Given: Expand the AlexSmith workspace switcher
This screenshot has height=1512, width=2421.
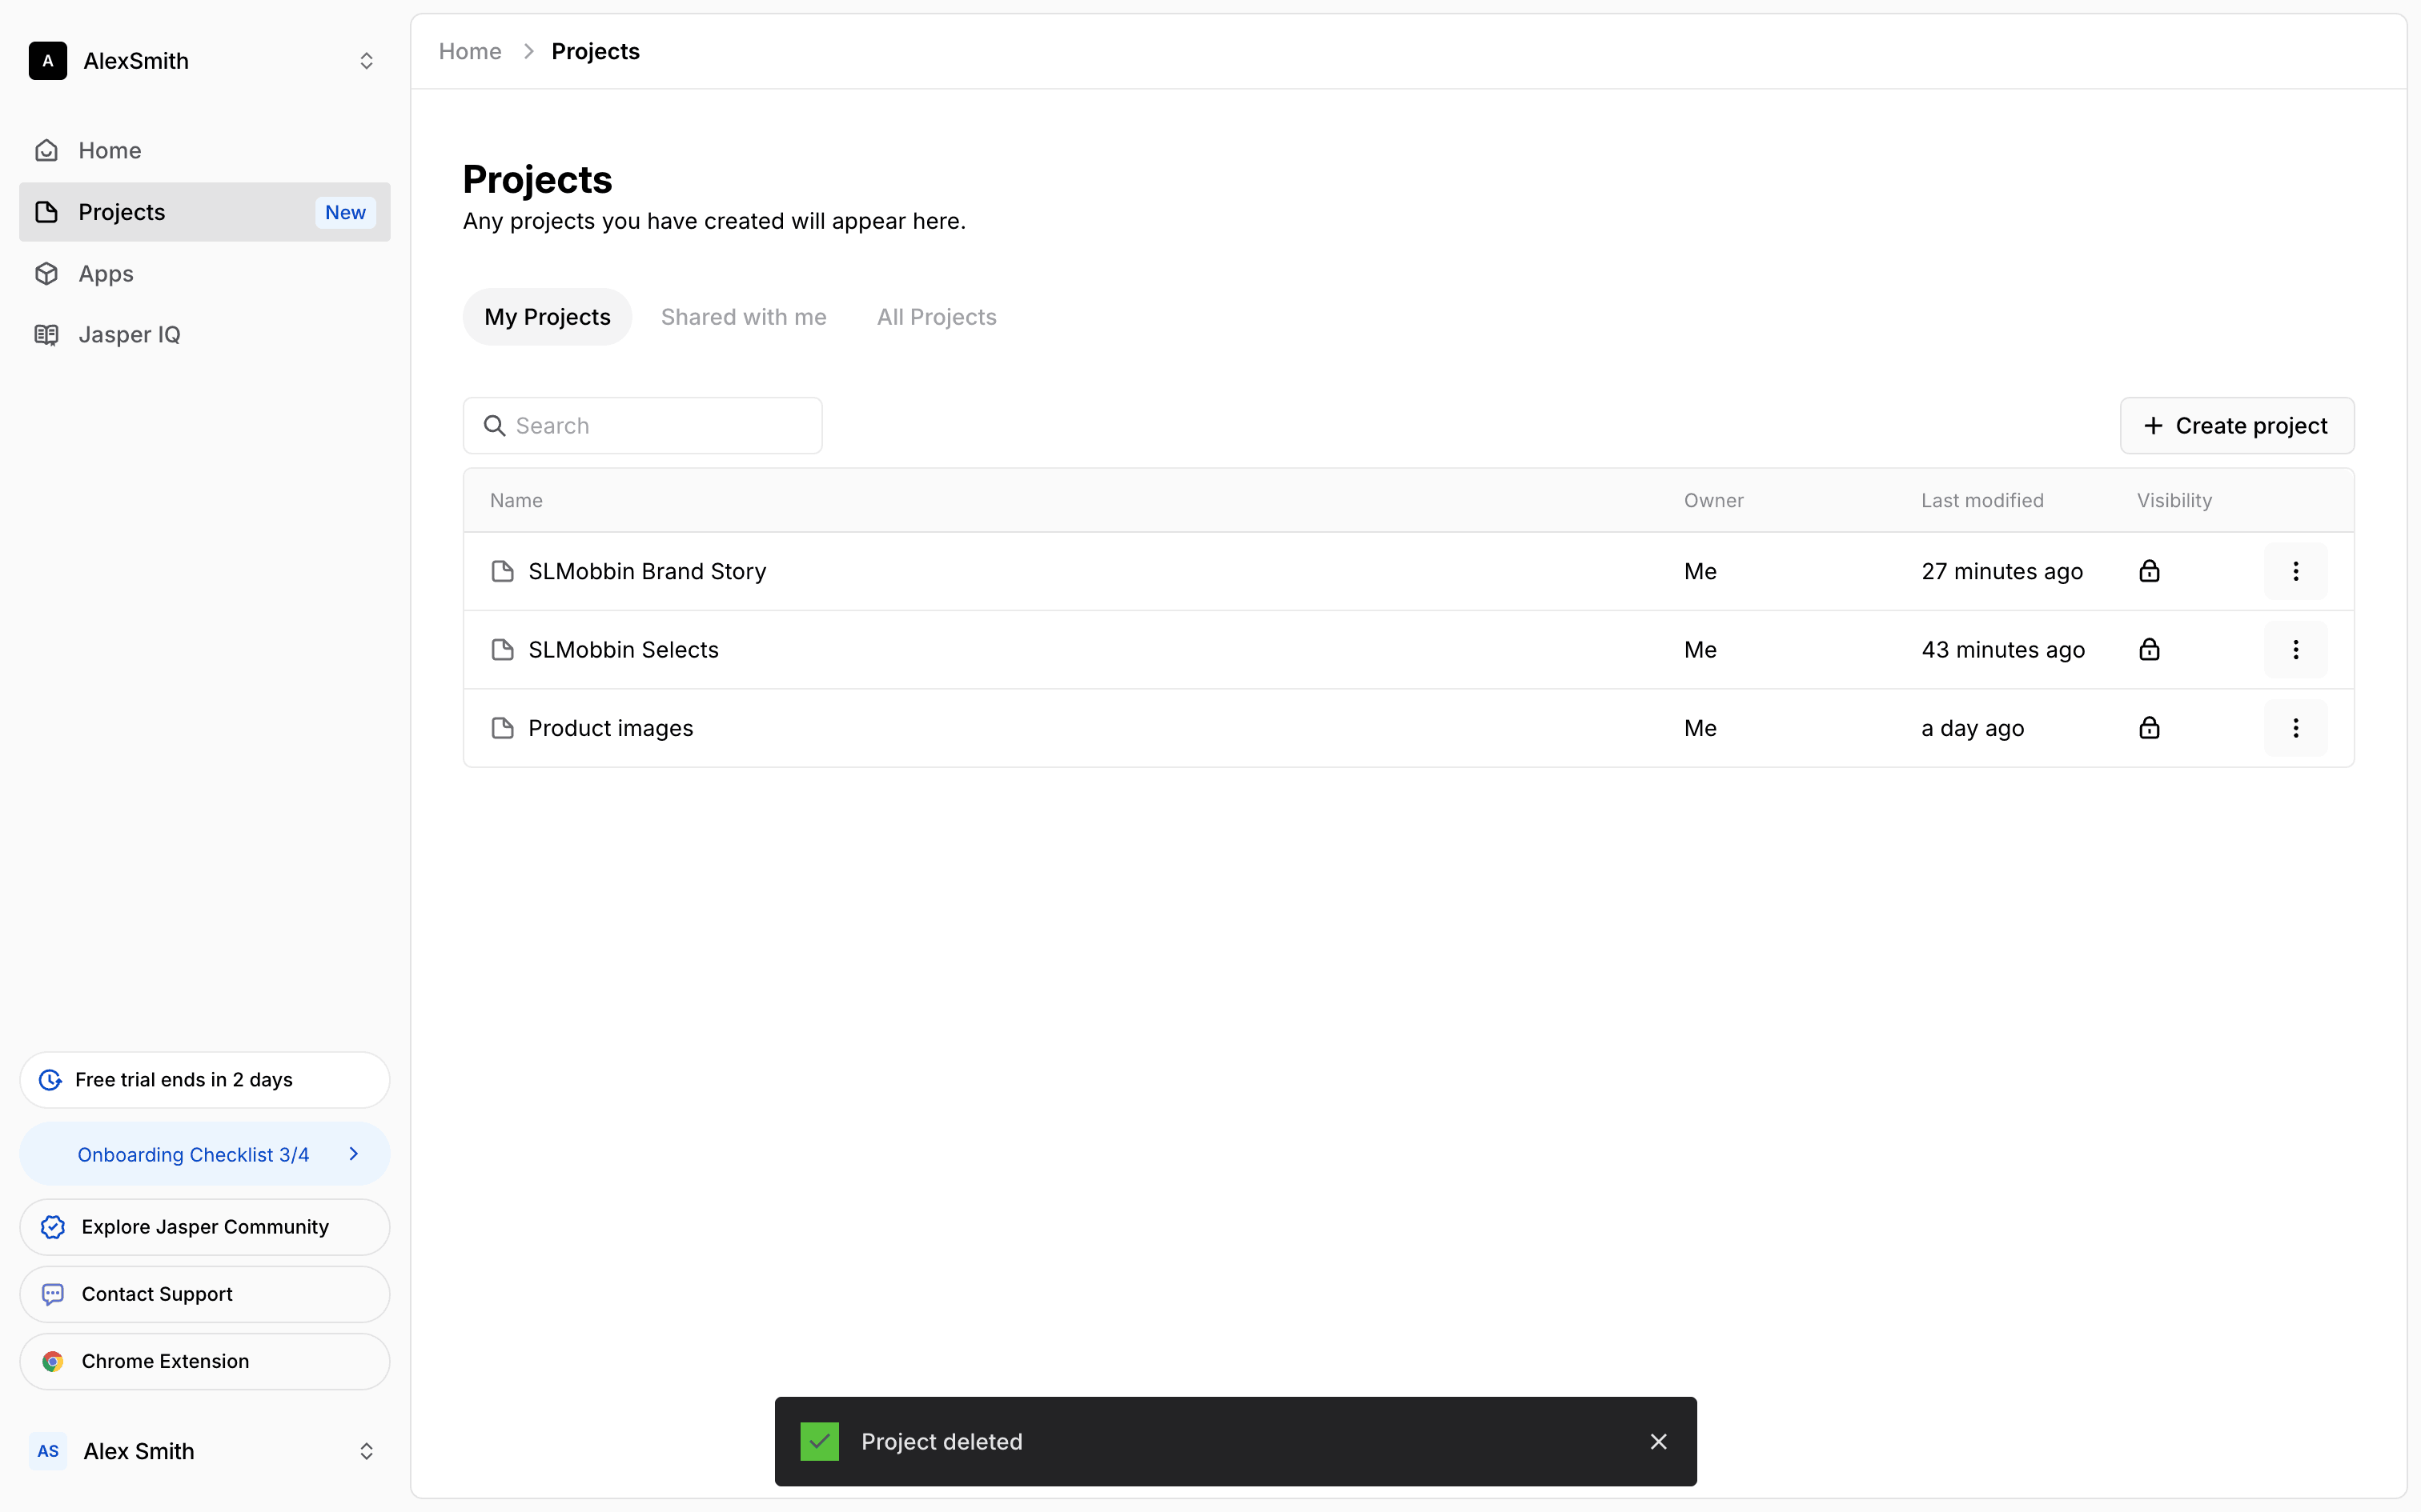Looking at the screenshot, I should point(366,61).
